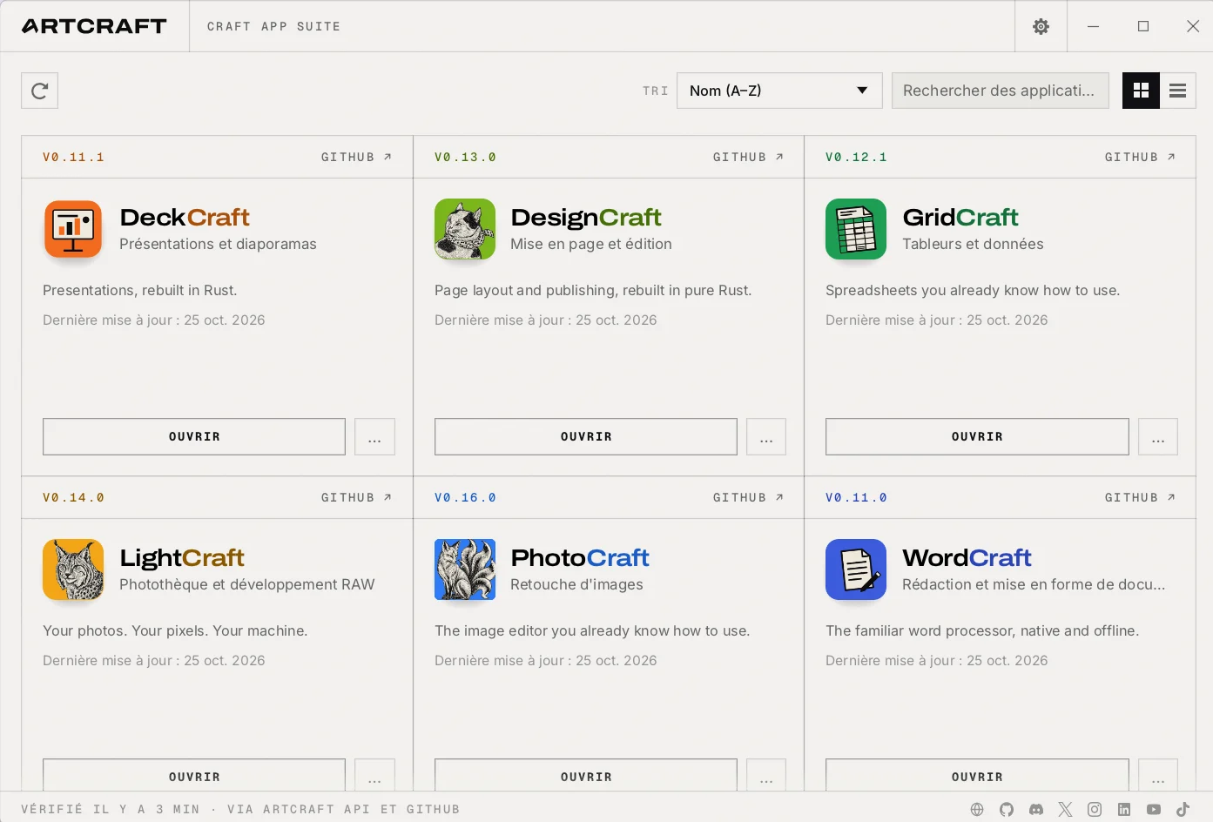The image size is (1213, 822).
Task: Open settings with the gear icon
Action: coord(1041,26)
